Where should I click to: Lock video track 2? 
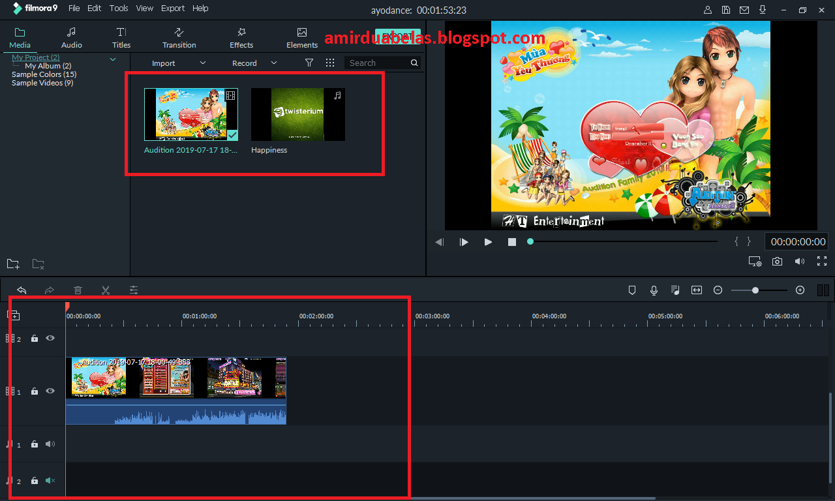[35, 339]
